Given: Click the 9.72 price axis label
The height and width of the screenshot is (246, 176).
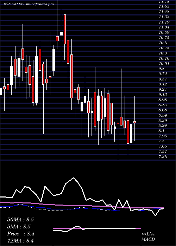Looking at the screenshot, I should click(x=163, y=73).
